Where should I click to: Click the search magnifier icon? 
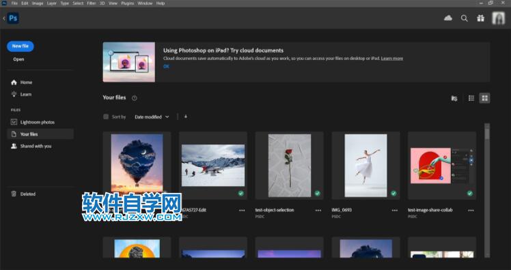pyautogui.click(x=465, y=18)
